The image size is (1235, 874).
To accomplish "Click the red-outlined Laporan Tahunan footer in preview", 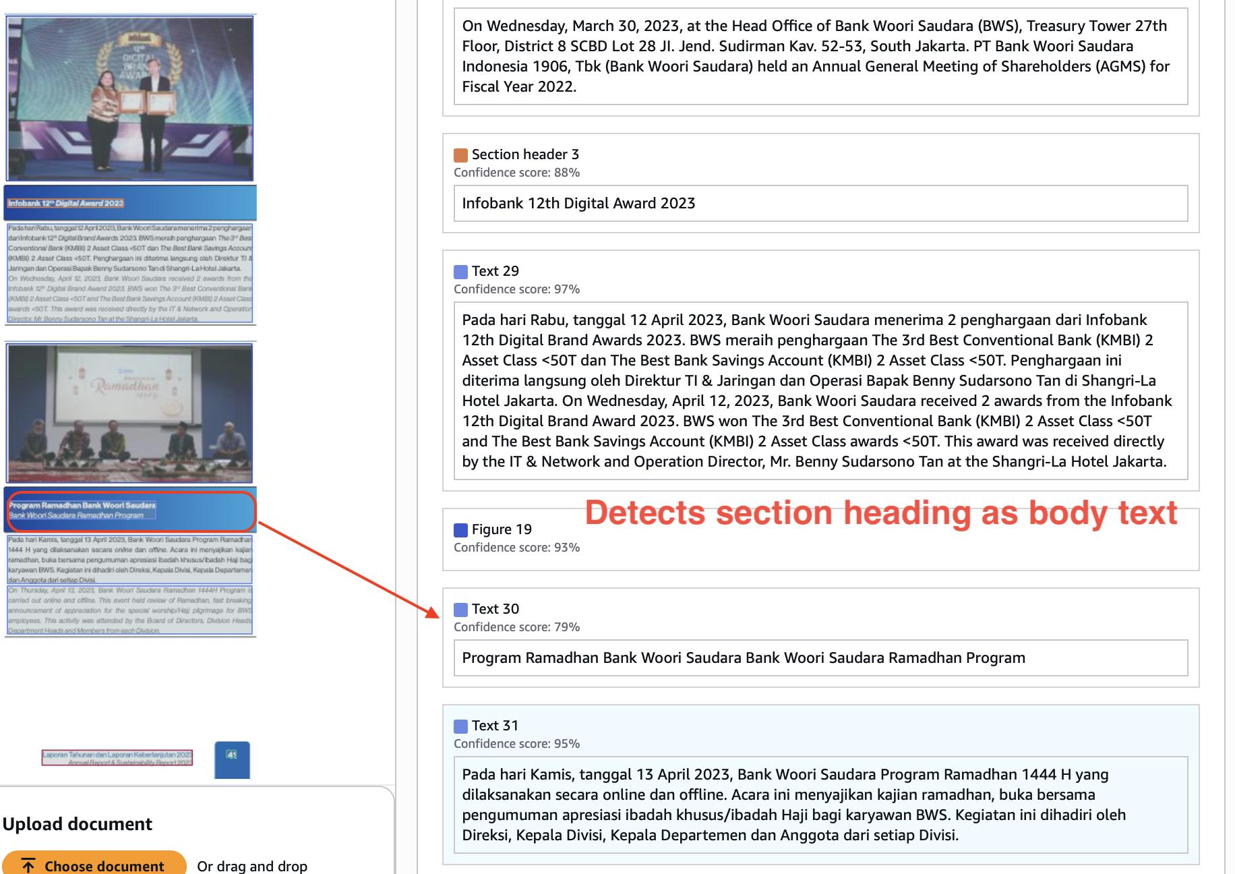I will pos(117,758).
